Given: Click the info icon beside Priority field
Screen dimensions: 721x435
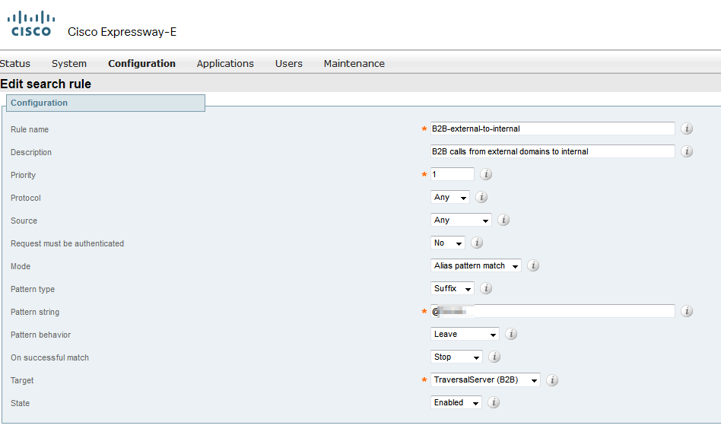Looking at the screenshot, I should tap(486, 174).
